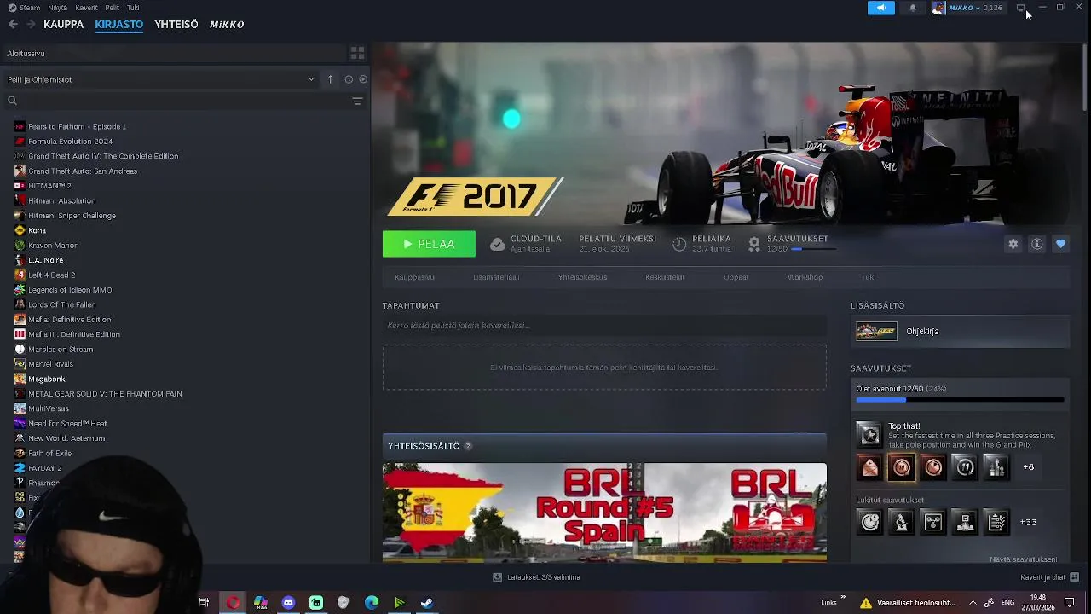Select L.A. Noire in library
The image size is (1091, 614).
pos(46,260)
